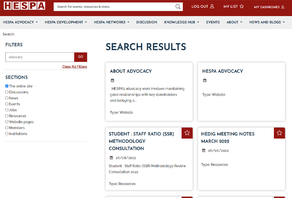Open HEDIG Meeting Notes March 2022 title
Viewport: 292px width, 198px height.
(228, 137)
